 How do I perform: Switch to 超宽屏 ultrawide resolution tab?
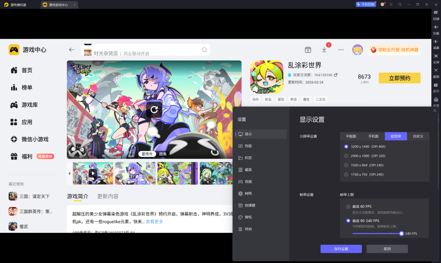coord(396,136)
